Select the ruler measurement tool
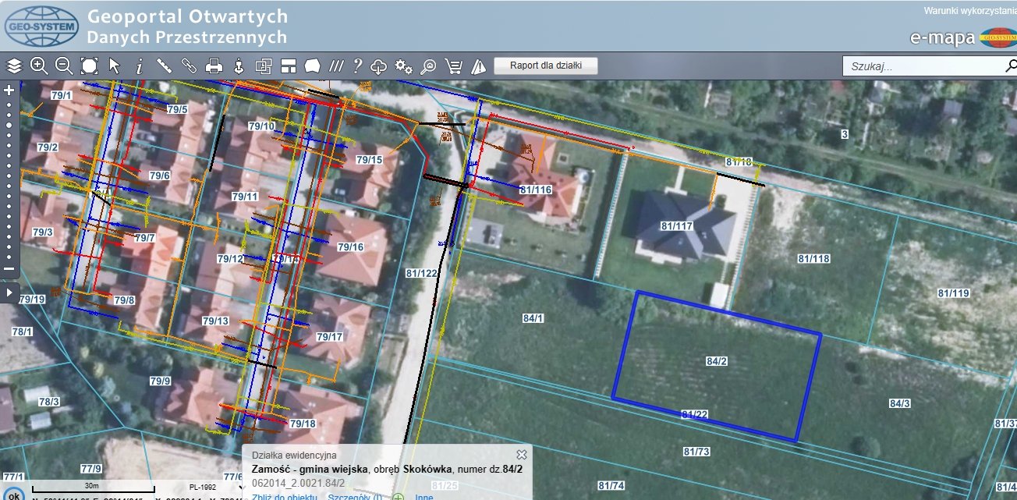Image resolution: width=1017 pixels, height=500 pixels. pos(164,66)
